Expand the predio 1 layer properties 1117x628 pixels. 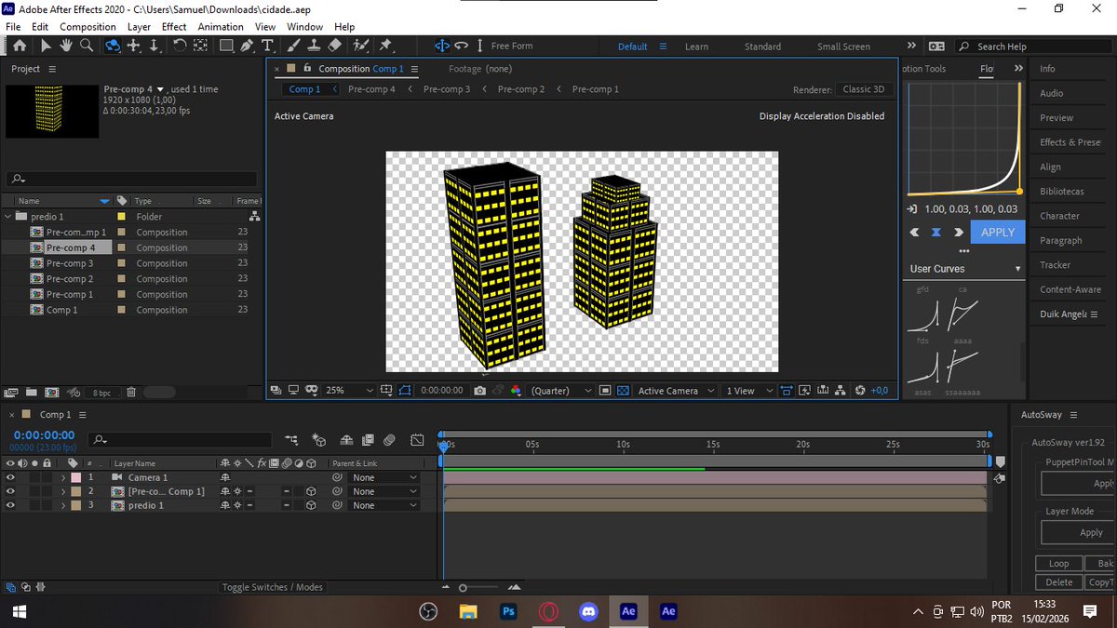(x=63, y=505)
